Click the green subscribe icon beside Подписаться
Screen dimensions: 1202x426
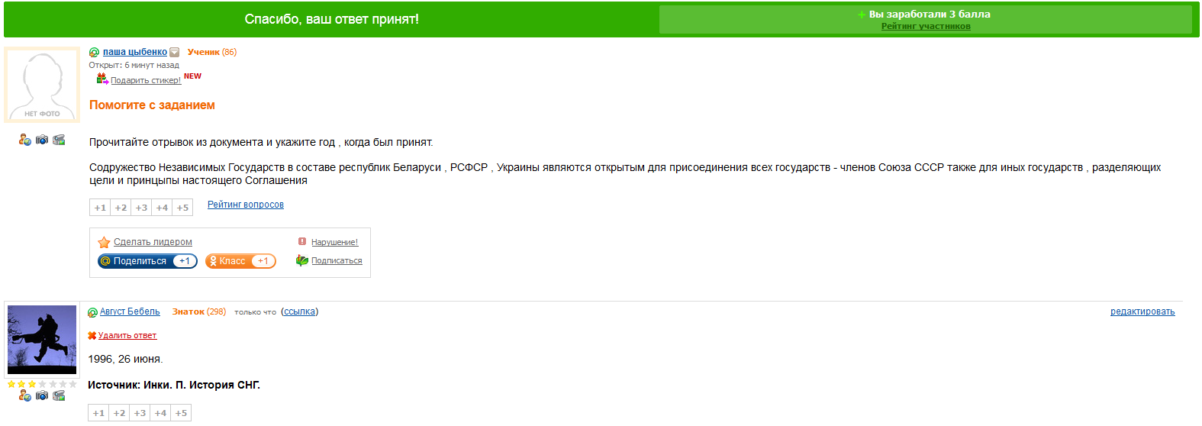click(x=302, y=260)
